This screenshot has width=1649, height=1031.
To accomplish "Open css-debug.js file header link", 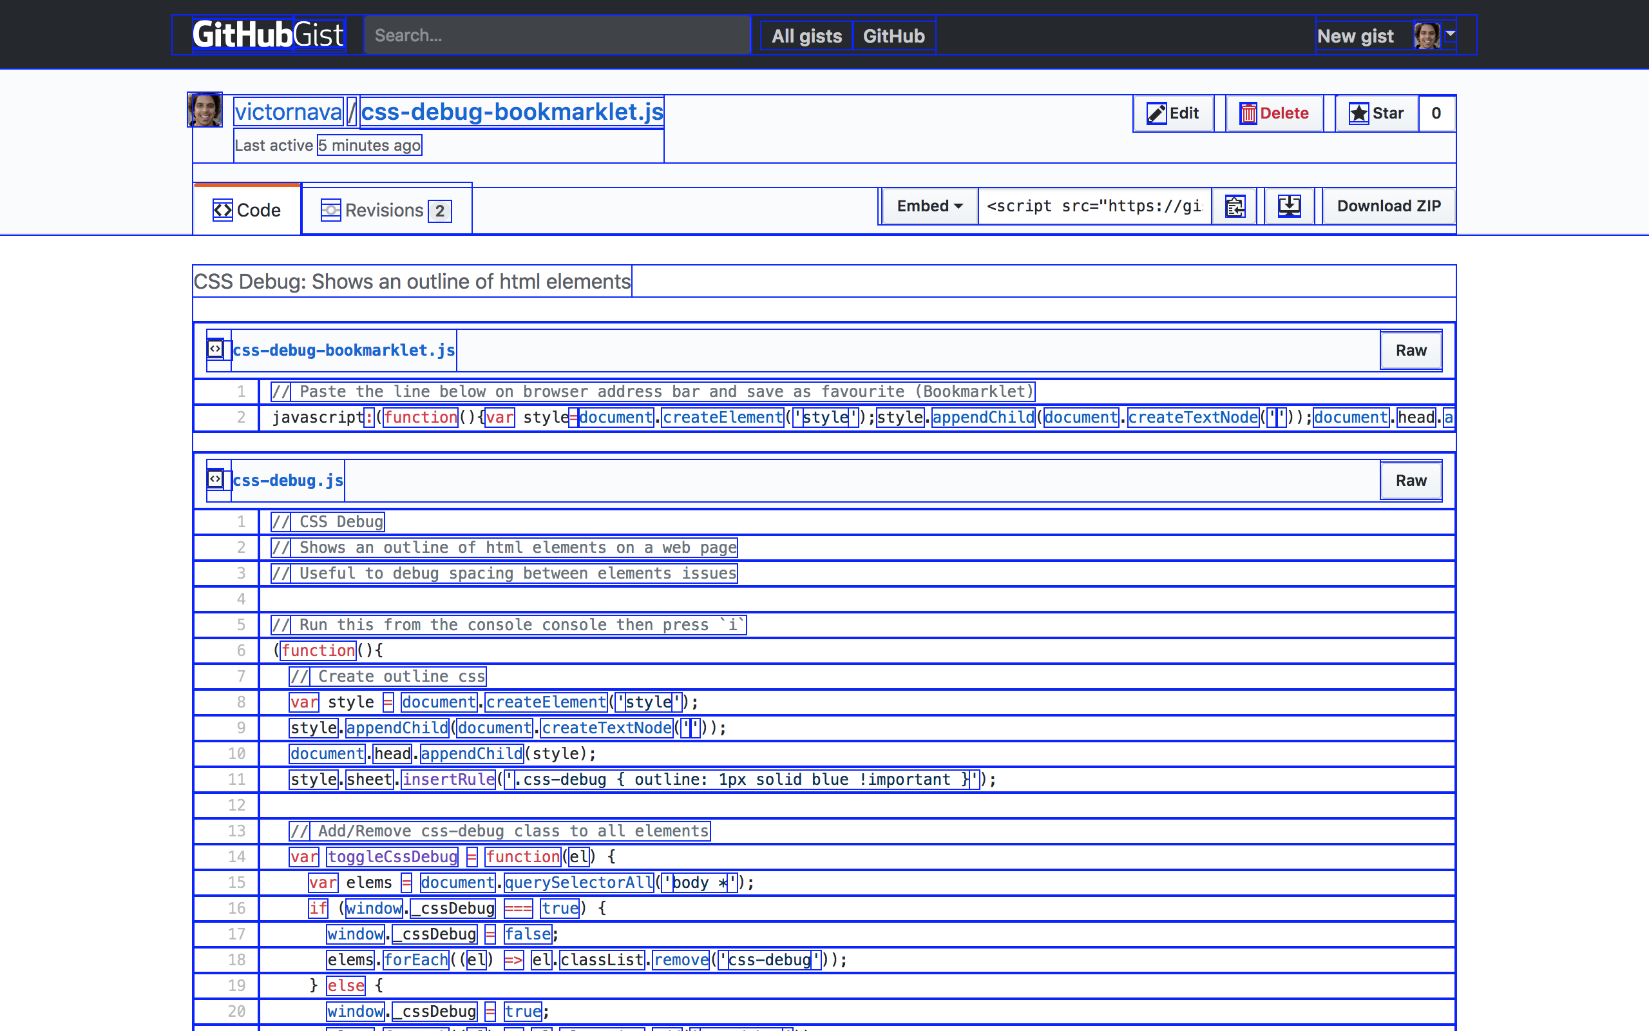I will [x=288, y=481].
